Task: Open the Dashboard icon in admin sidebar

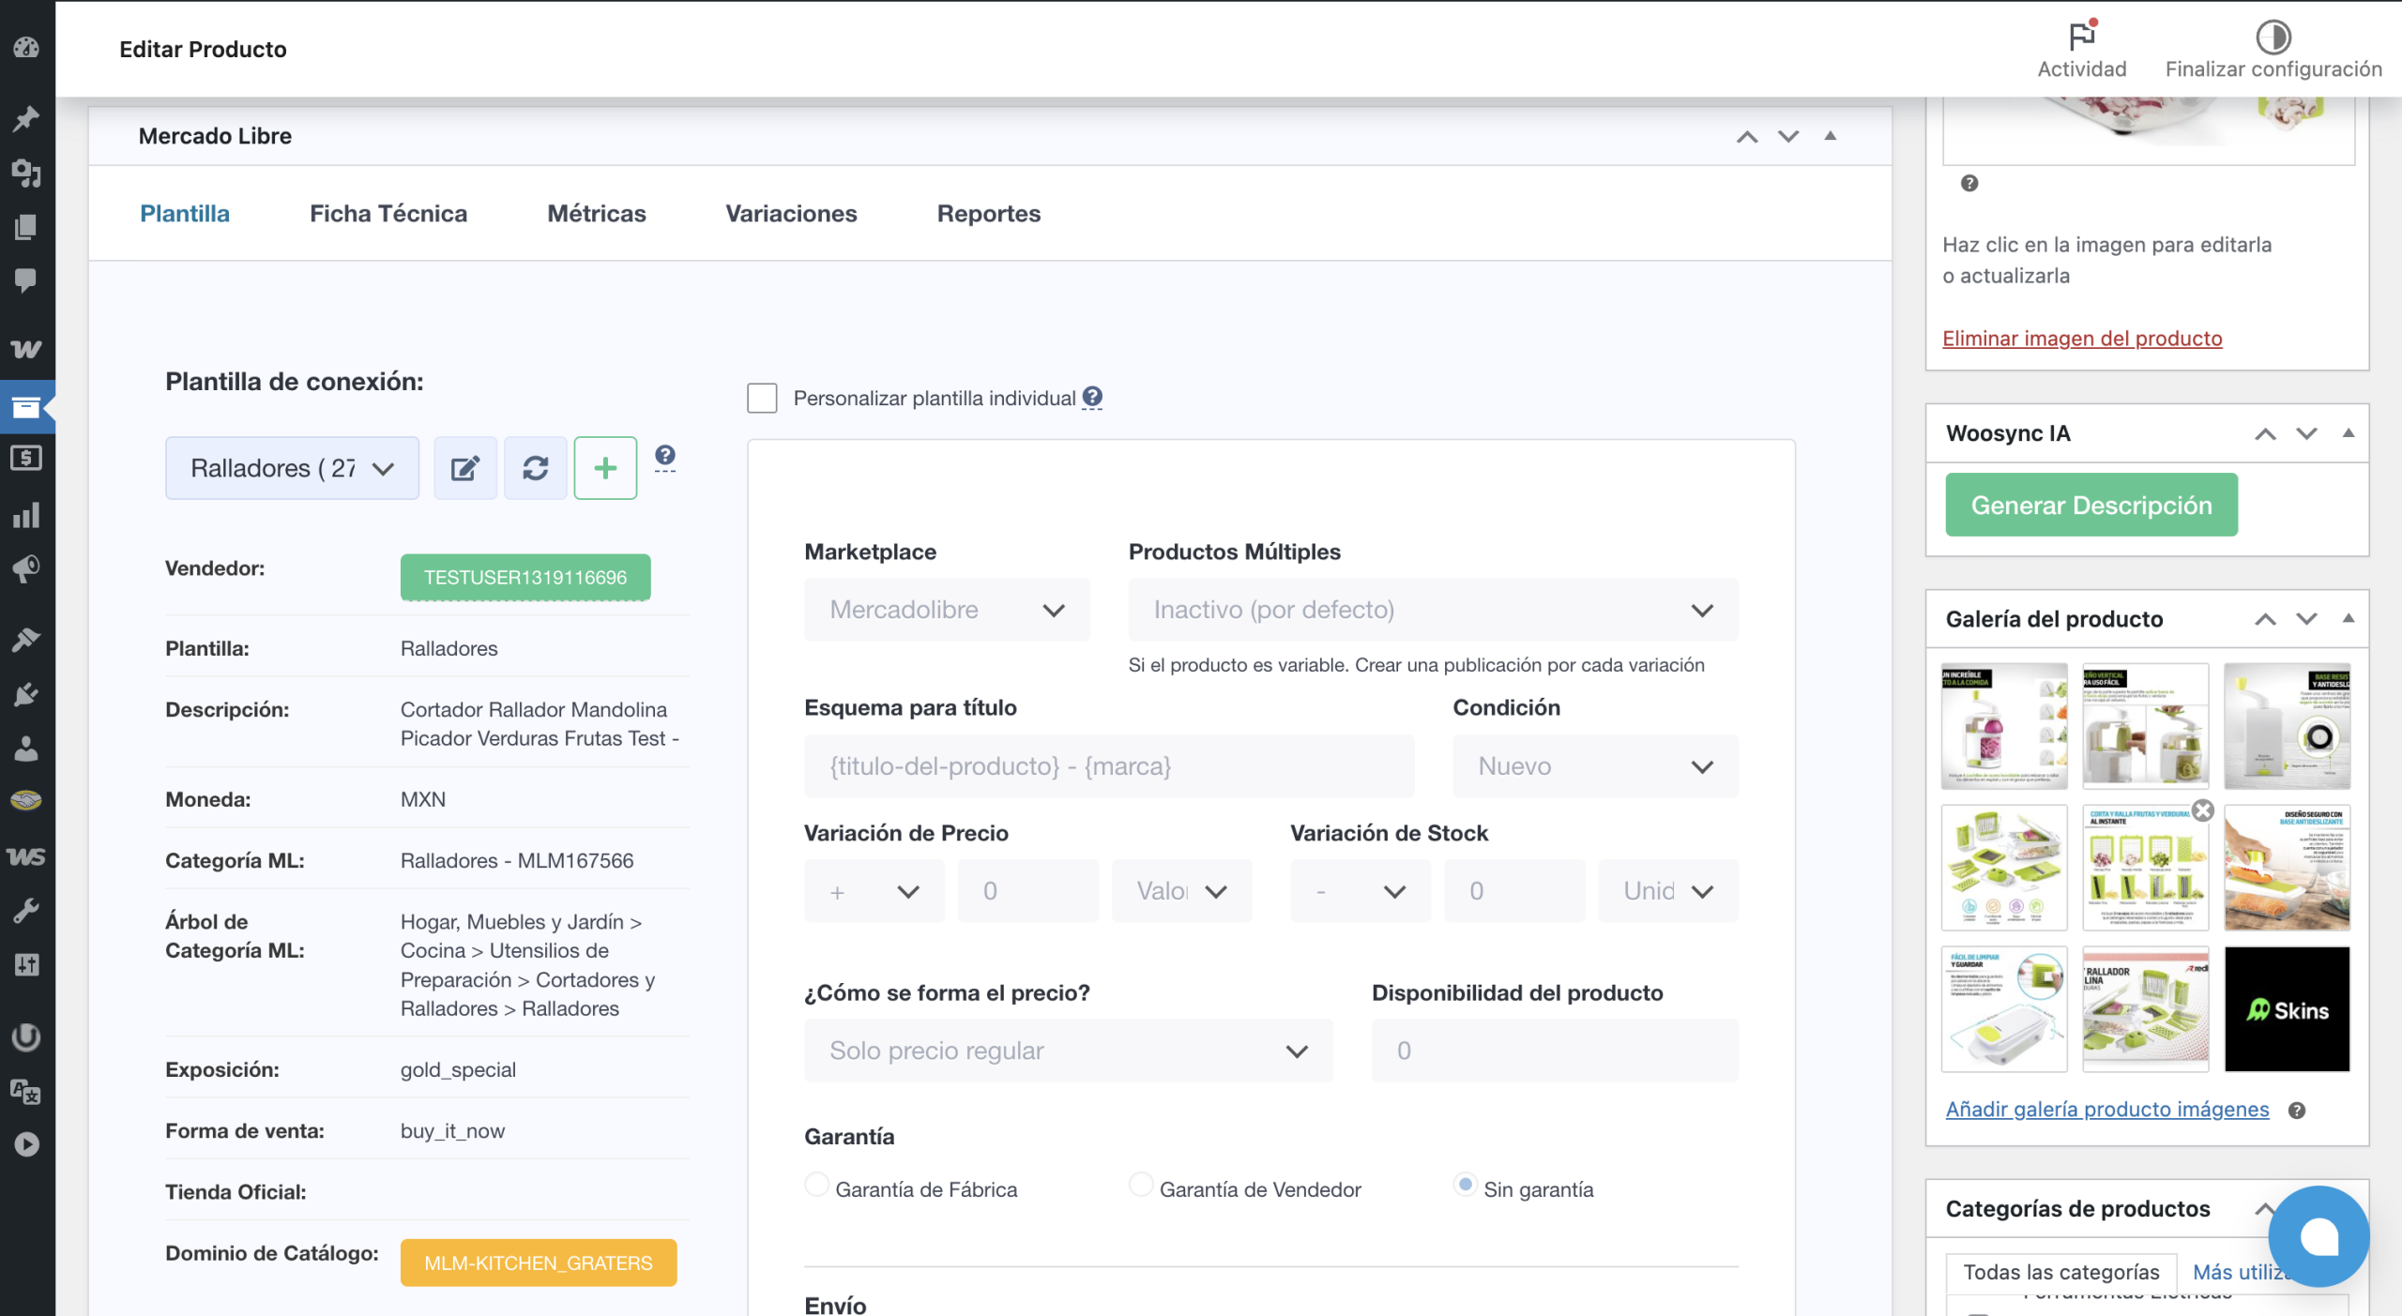Action: point(26,48)
